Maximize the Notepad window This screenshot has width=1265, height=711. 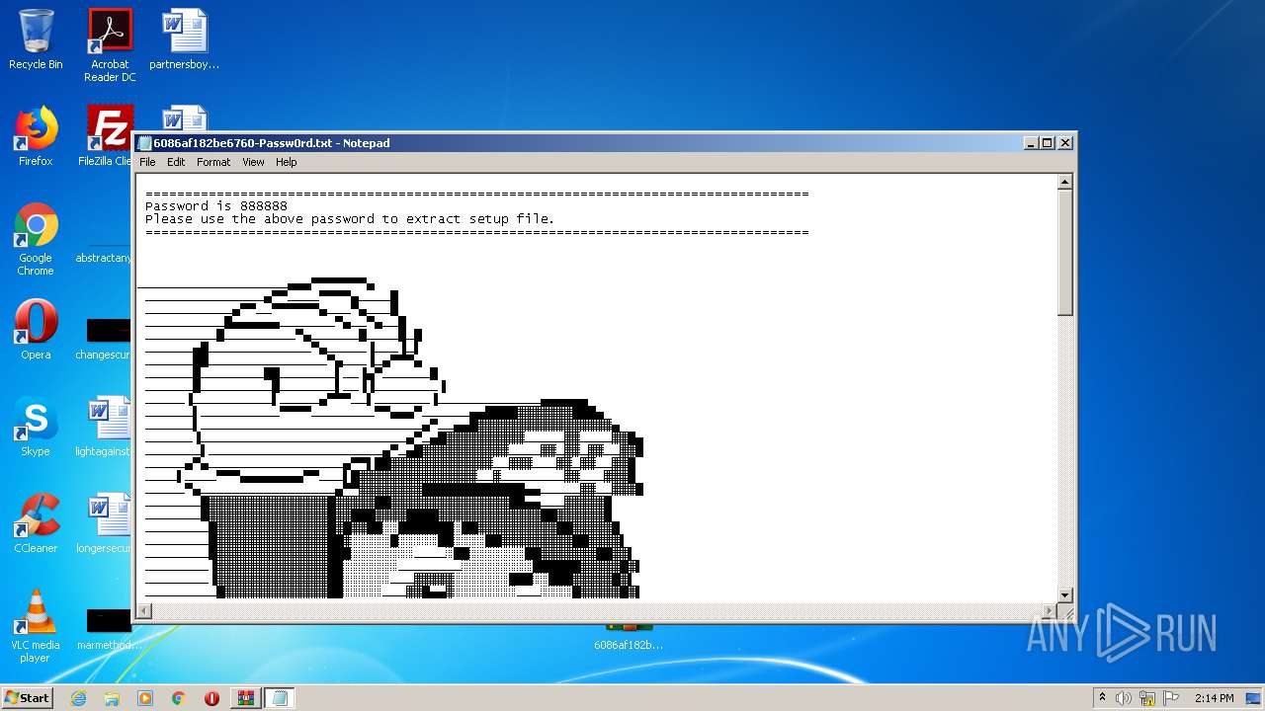click(x=1048, y=143)
